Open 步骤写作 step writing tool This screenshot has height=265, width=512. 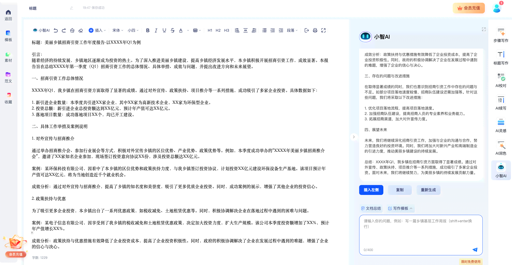pos(501,35)
